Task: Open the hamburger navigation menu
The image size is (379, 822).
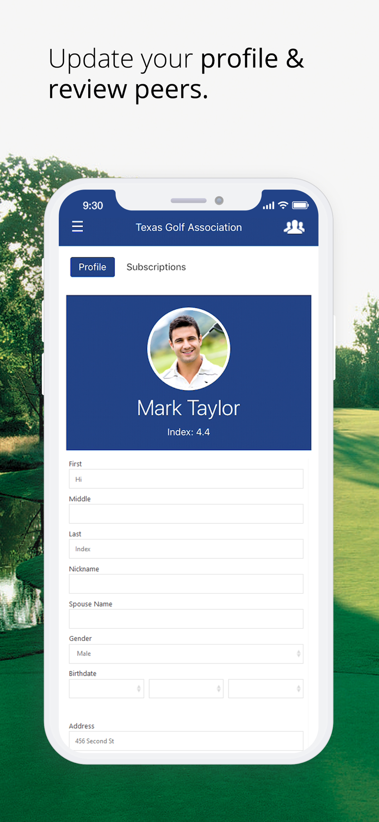Action: click(78, 226)
